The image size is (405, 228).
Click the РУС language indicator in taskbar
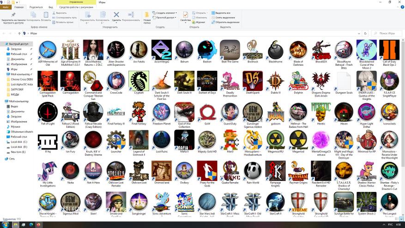[391, 225]
